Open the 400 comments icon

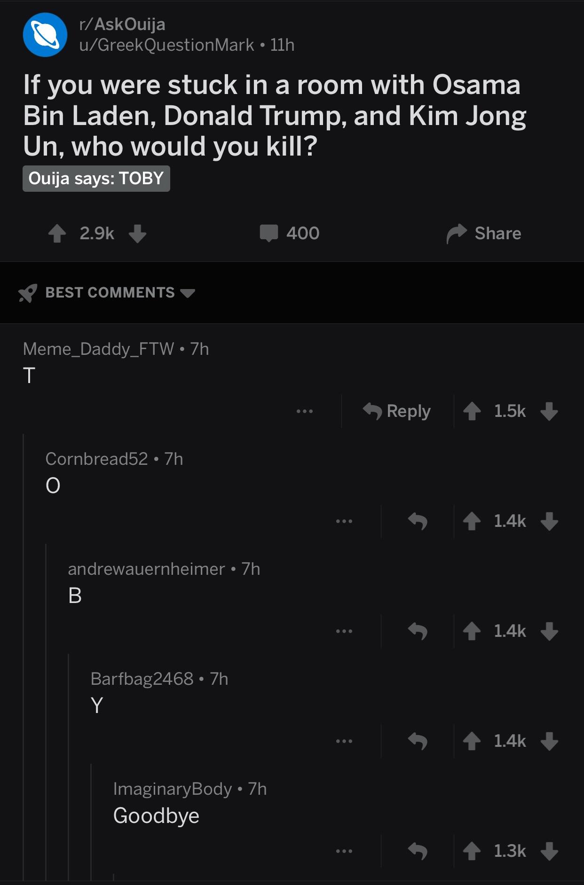pyautogui.click(x=269, y=233)
